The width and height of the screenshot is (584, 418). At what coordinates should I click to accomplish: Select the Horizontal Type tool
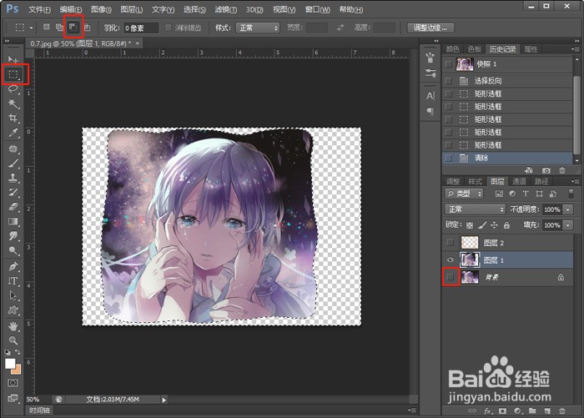click(13, 281)
